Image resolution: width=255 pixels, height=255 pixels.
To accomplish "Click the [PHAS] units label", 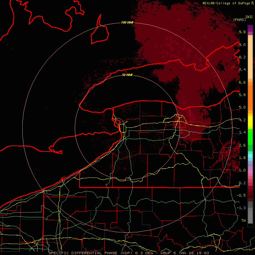I will [x=239, y=20].
